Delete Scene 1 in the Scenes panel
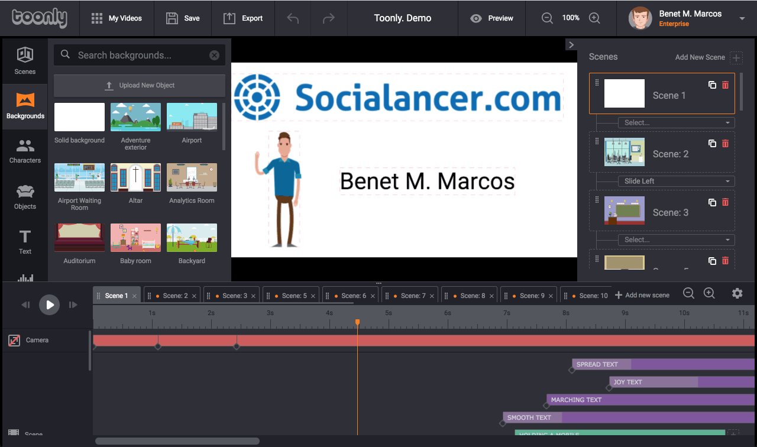This screenshot has width=757, height=447. pos(725,85)
